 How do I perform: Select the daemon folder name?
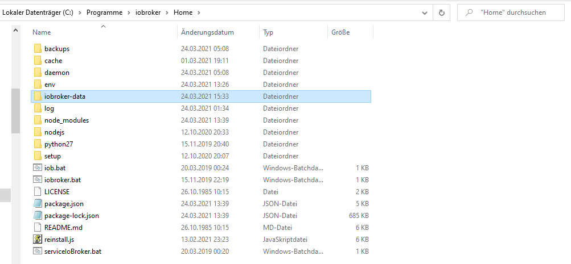click(x=57, y=73)
